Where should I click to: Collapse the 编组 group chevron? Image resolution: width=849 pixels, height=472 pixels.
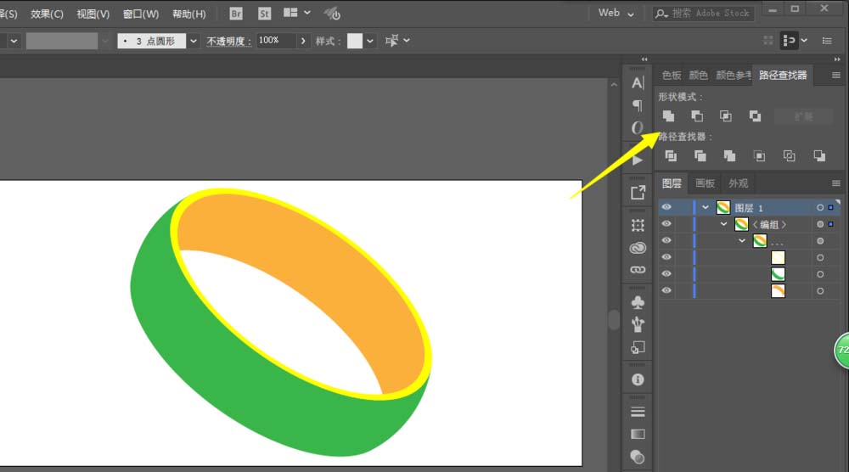tap(724, 223)
